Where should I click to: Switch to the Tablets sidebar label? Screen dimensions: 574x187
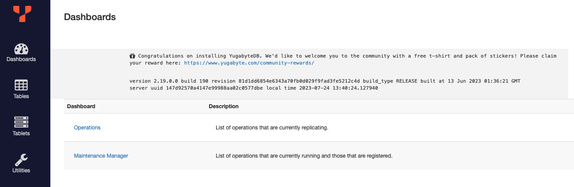[x=21, y=133]
